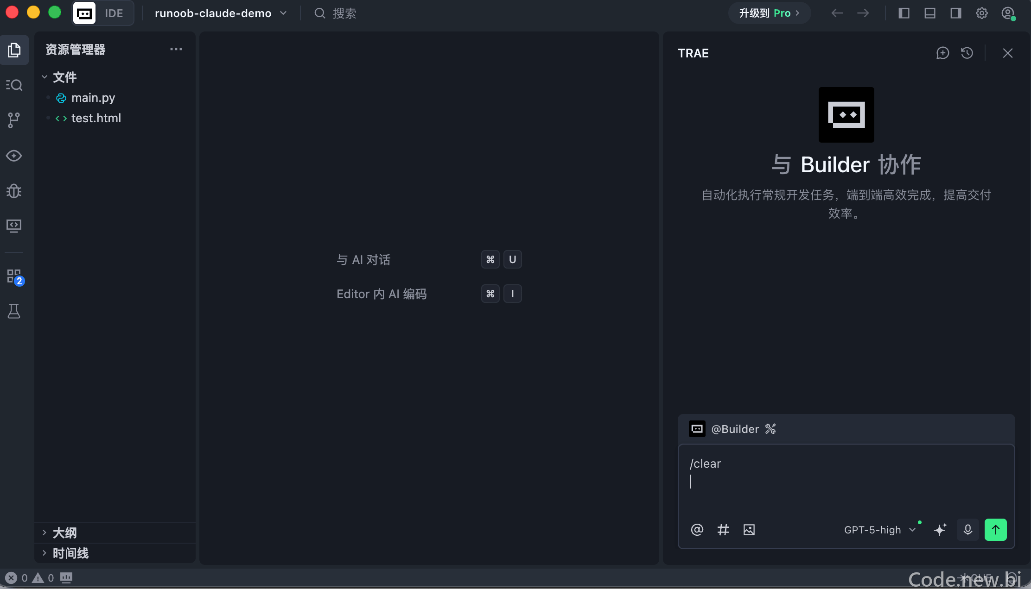1031x589 pixels.
Task: Start a new chat in TRAE panel
Action: pyautogui.click(x=942, y=53)
